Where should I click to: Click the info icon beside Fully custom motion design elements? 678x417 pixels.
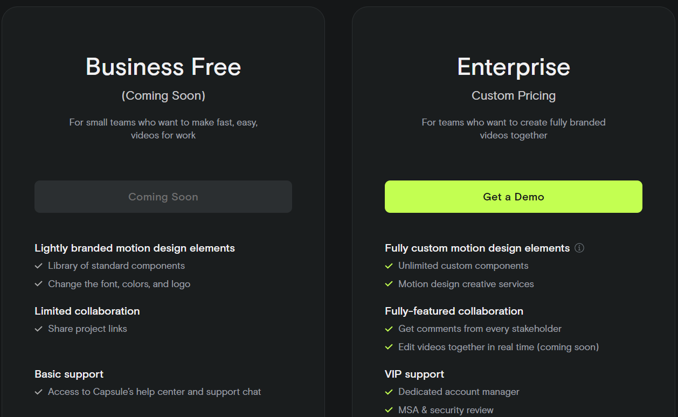(579, 248)
